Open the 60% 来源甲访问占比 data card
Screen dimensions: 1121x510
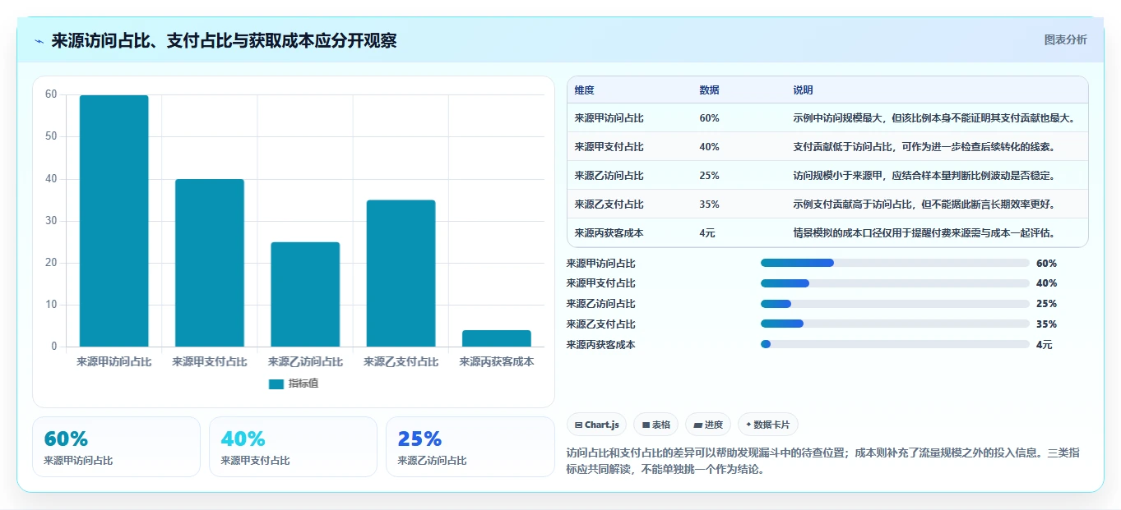point(116,447)
